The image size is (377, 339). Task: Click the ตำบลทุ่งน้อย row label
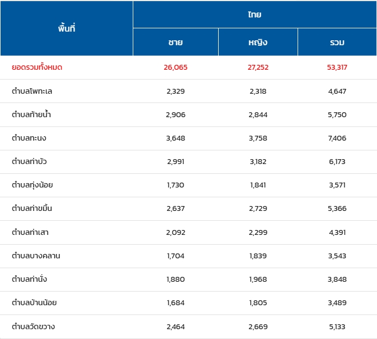coord(33,185)
